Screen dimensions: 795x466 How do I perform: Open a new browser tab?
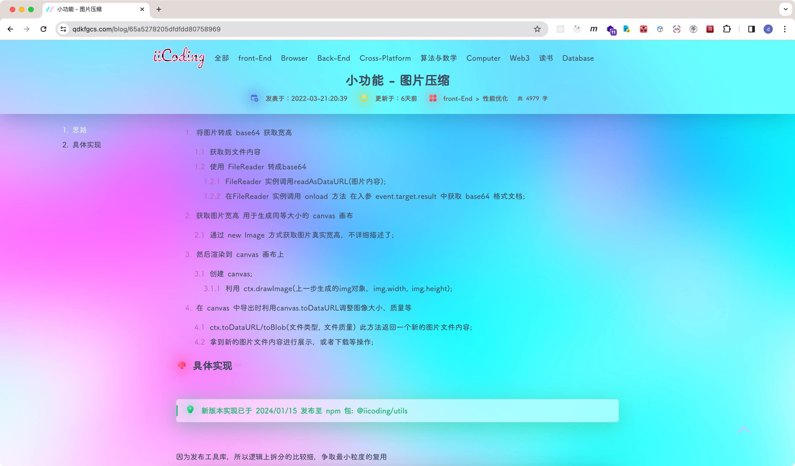(x=159, y=9)
